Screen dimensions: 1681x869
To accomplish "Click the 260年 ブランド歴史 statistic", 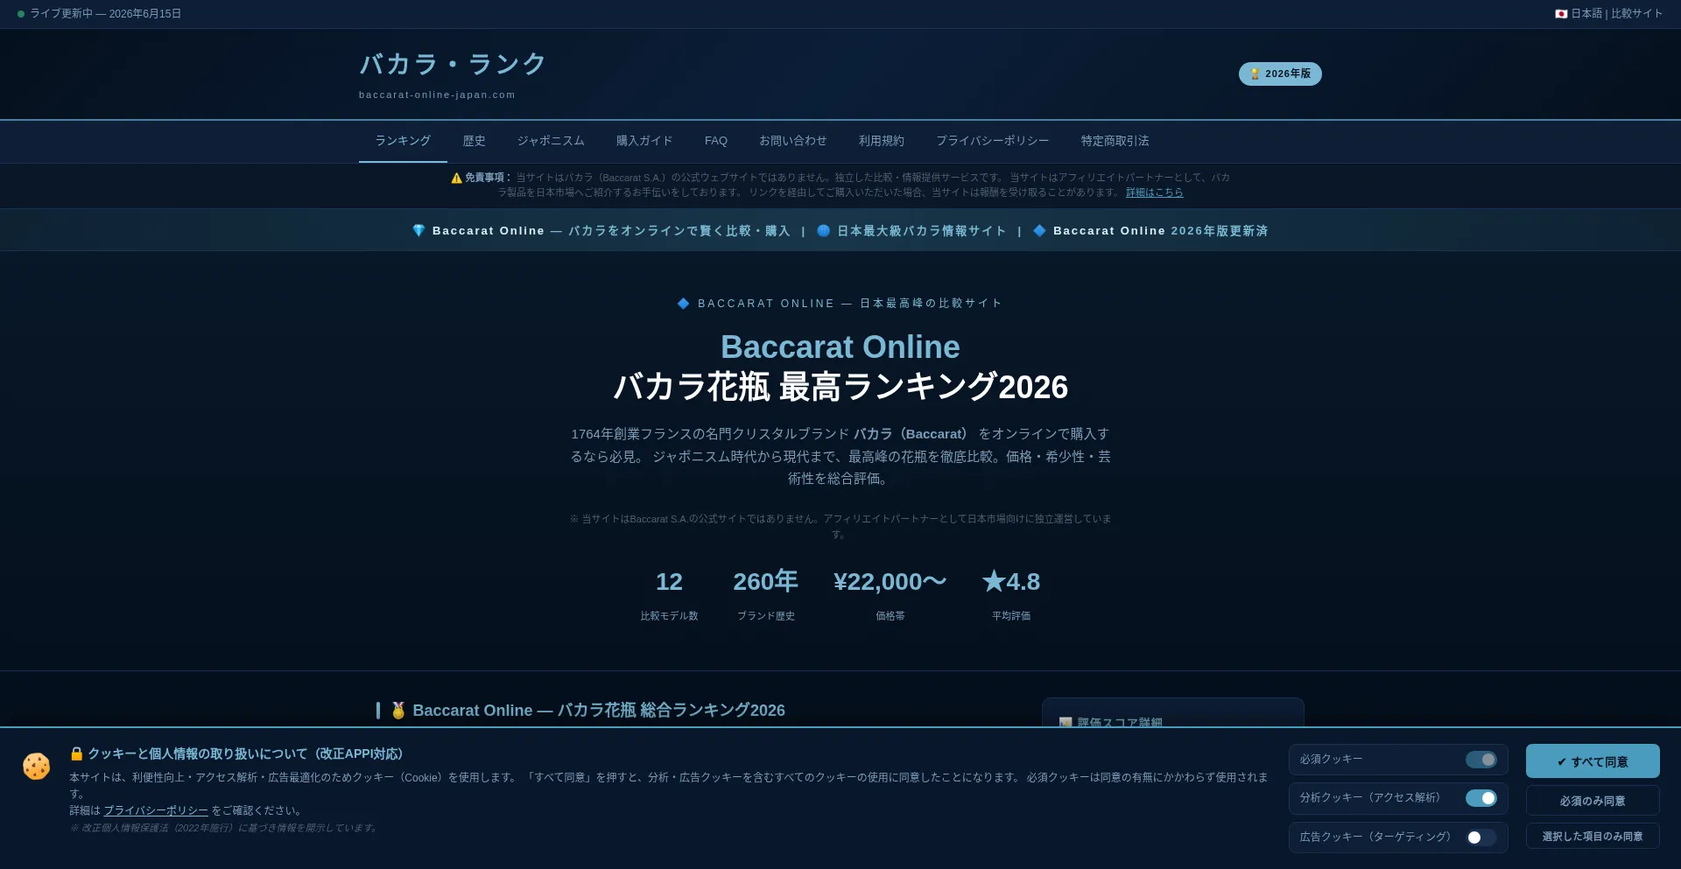I will (x=766, y=595).
